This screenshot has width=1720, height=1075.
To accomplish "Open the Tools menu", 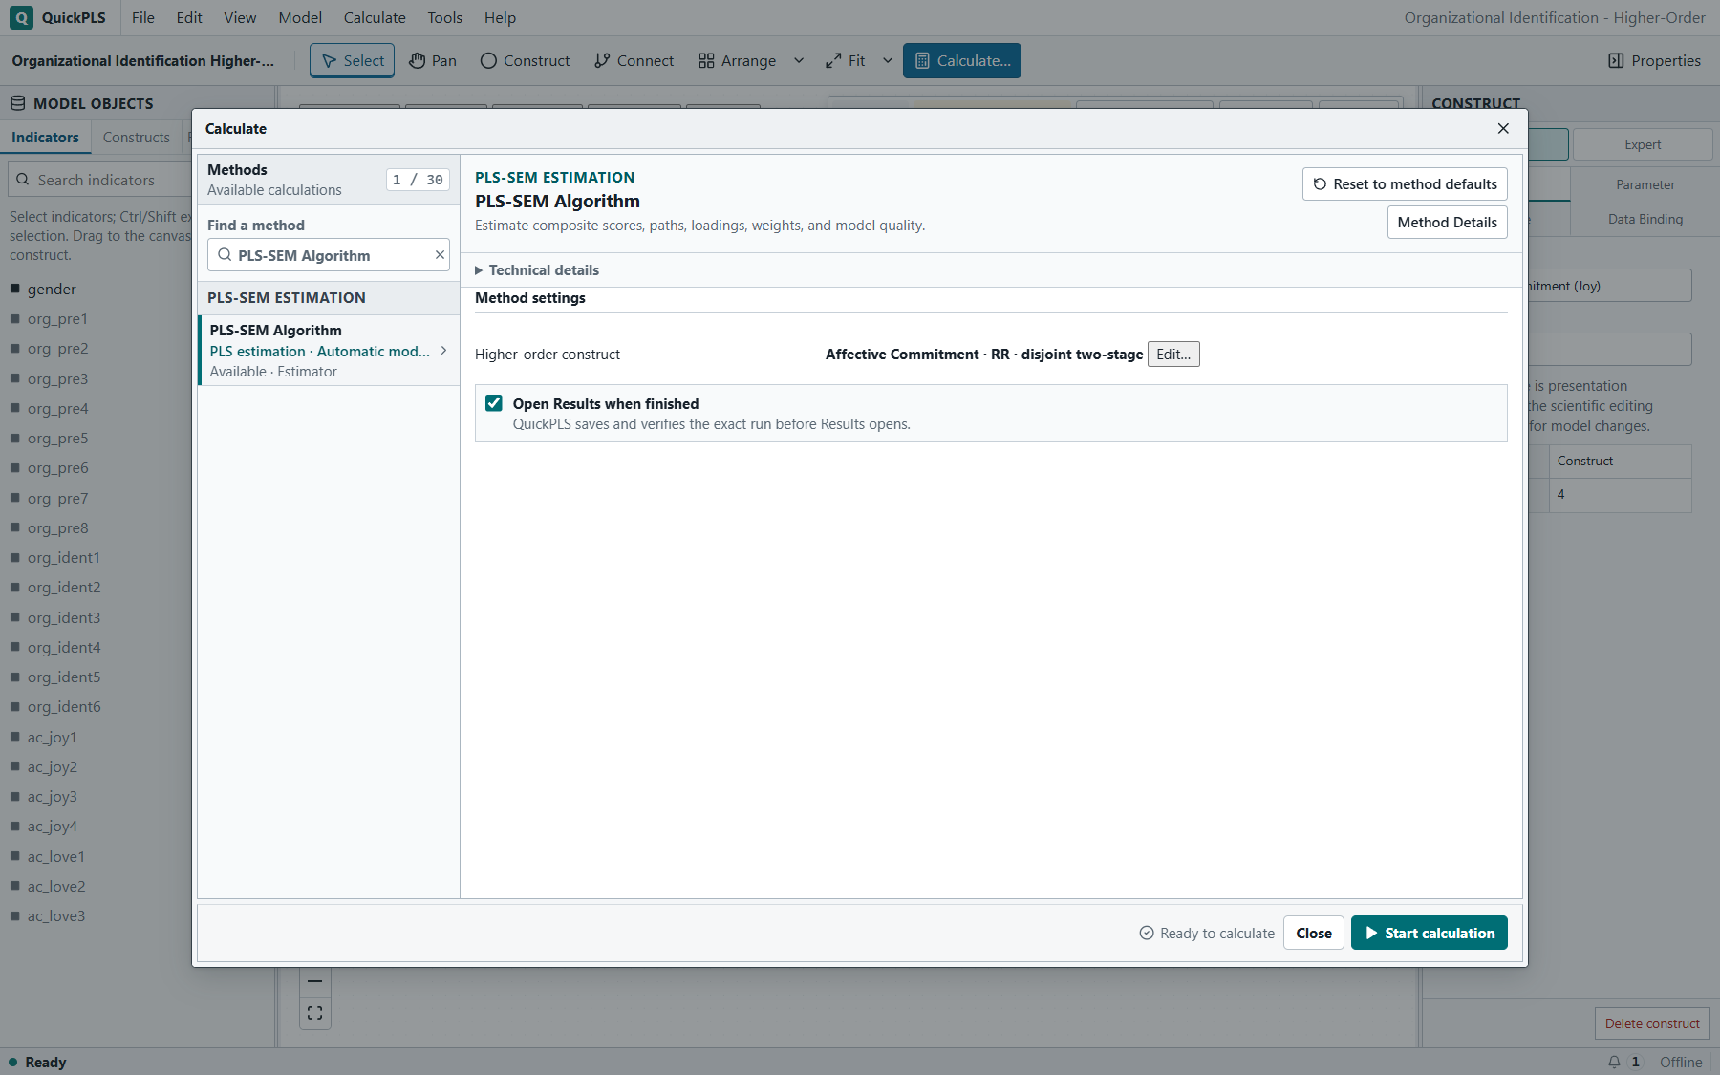I will (444, 17).
